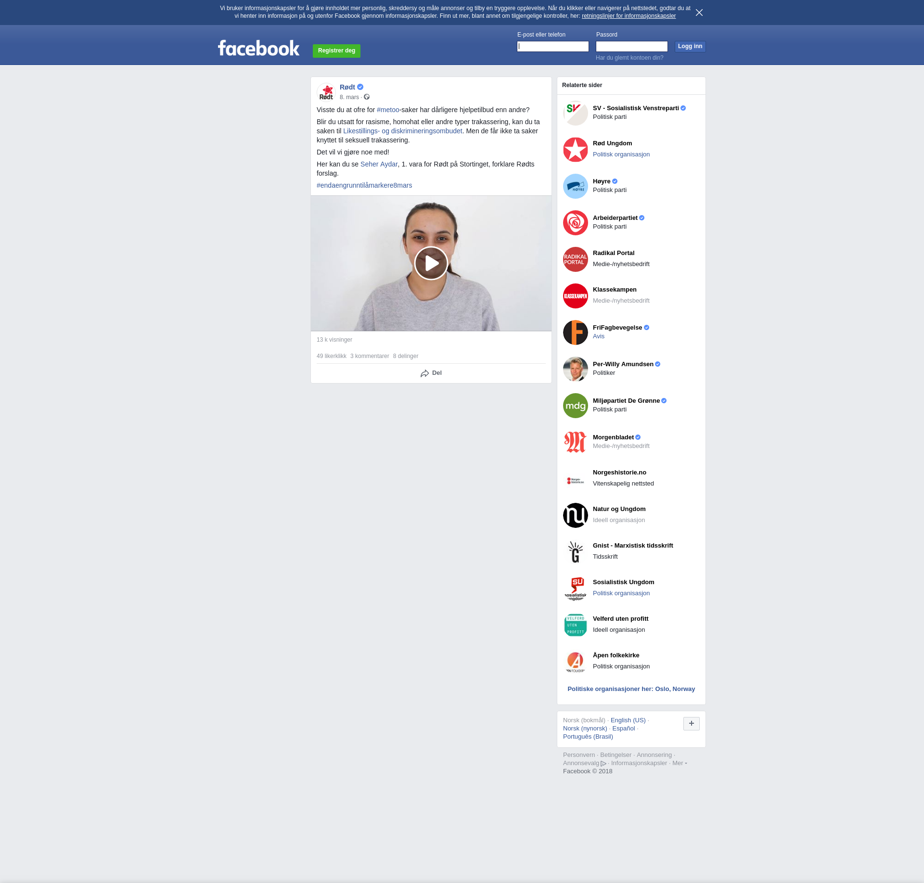Click the 13 k visninger text
Viewport: 924px width, 883px height.
334,340
